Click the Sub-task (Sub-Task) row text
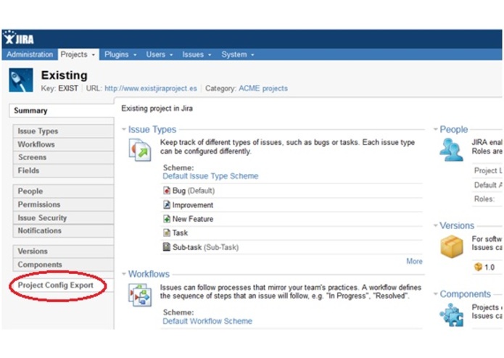 (206, 247)
